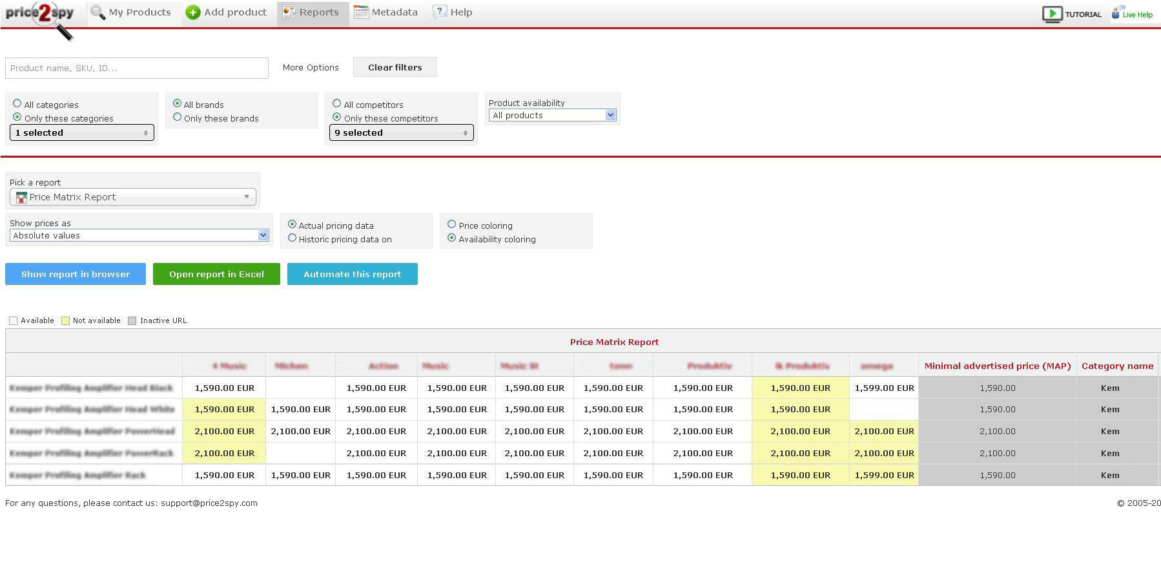The width and height of the screenshot is (1161, 577).
Task: Open Product availability dropdown
Action: tap(552, 115)
